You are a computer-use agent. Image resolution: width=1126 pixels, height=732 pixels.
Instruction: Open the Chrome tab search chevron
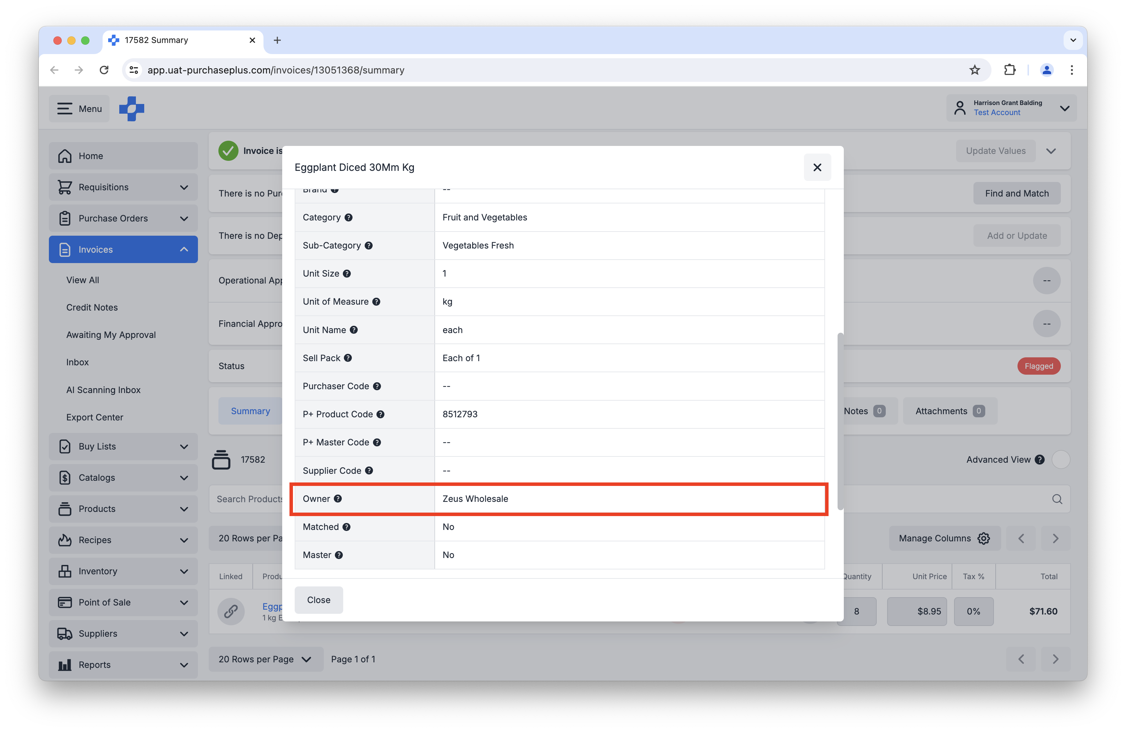(x=1073, y=40)
